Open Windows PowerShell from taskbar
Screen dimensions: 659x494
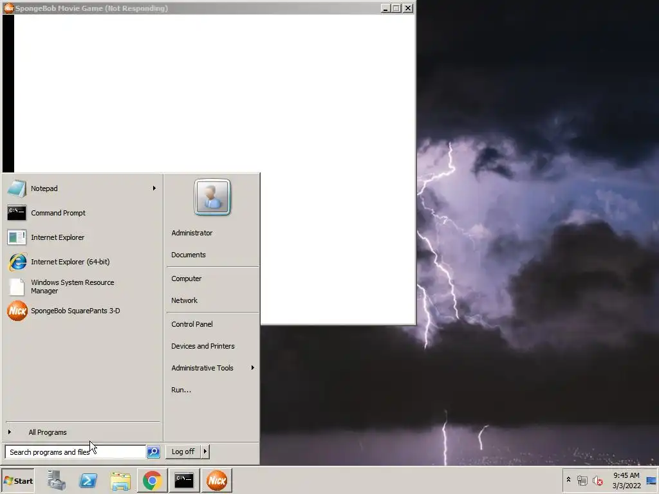click(x=88, y=480)
